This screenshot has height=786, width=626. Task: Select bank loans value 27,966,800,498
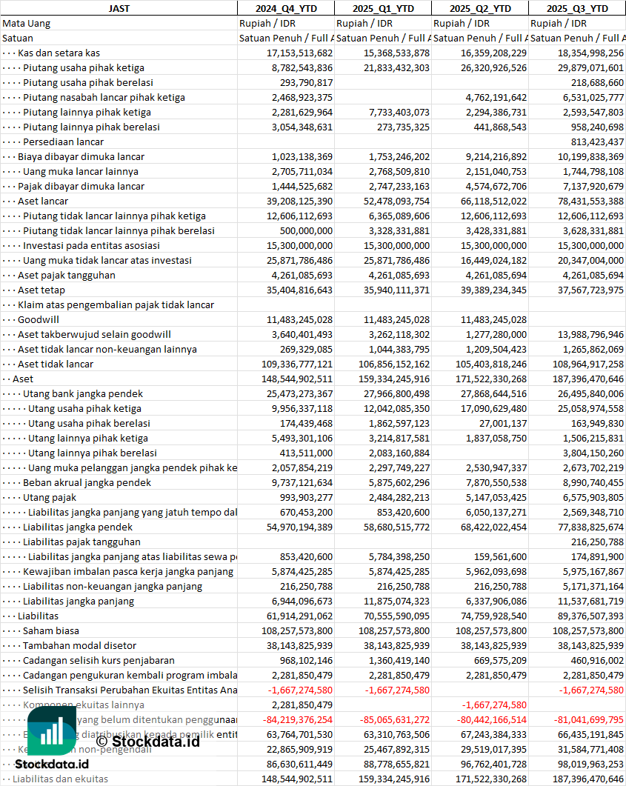(x=396, y=394)
